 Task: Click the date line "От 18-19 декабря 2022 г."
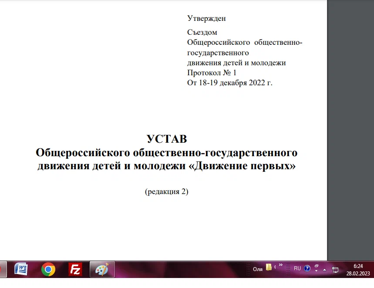pos(230,83)
